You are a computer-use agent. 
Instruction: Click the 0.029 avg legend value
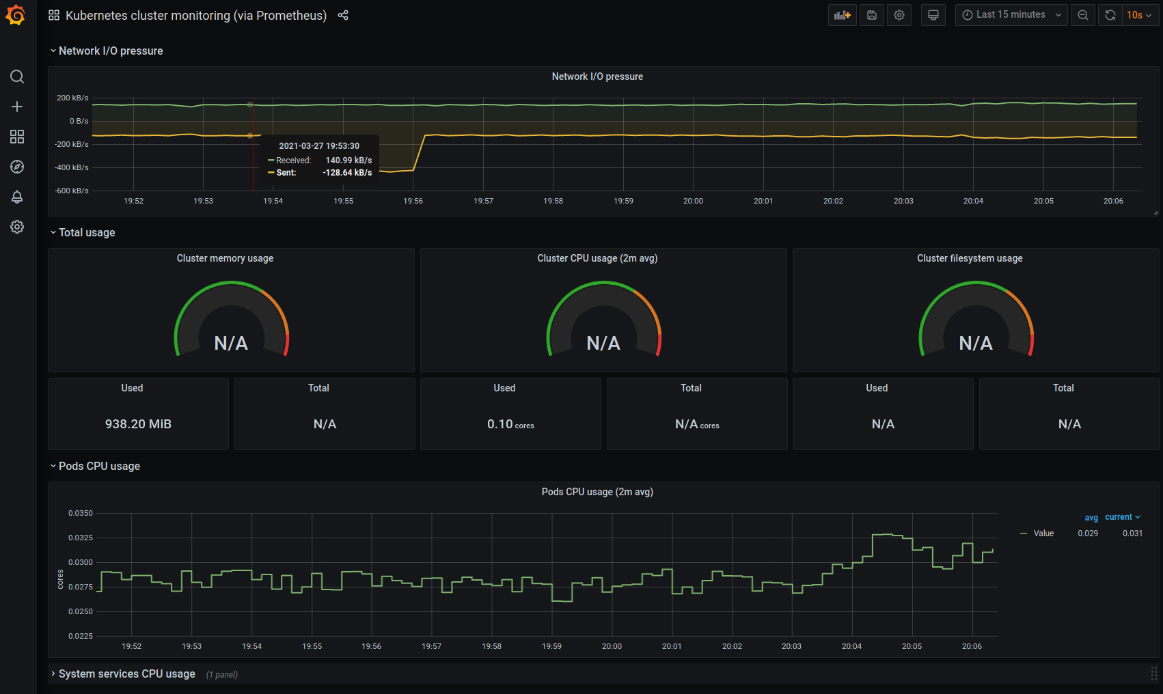[1088, 533]
